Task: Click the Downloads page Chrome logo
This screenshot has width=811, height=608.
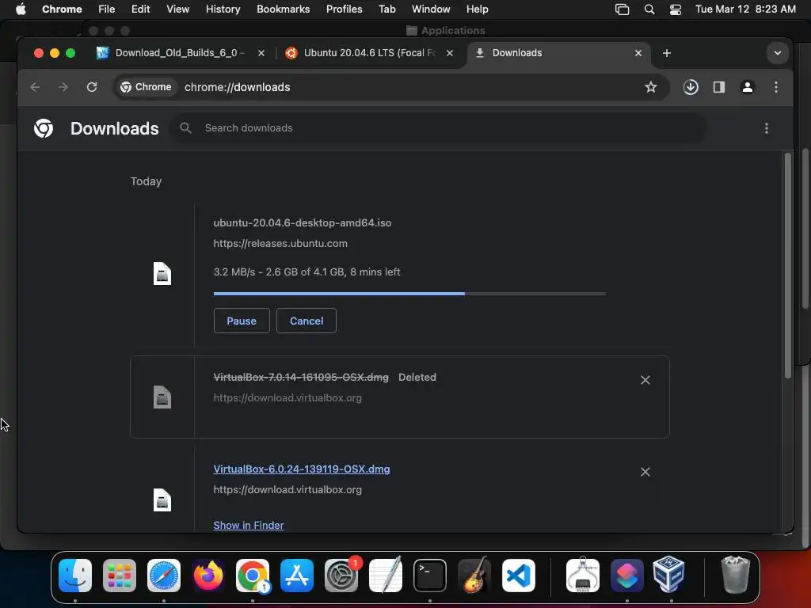Action: click(44, 128)
